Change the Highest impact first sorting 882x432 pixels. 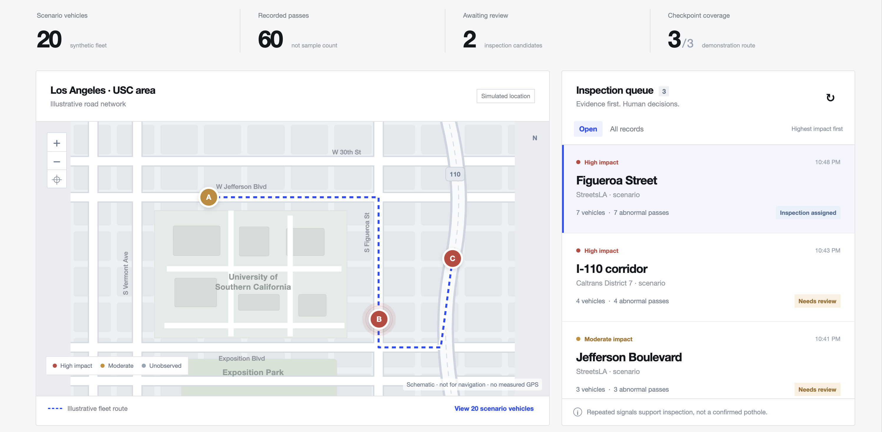[817, 129]
